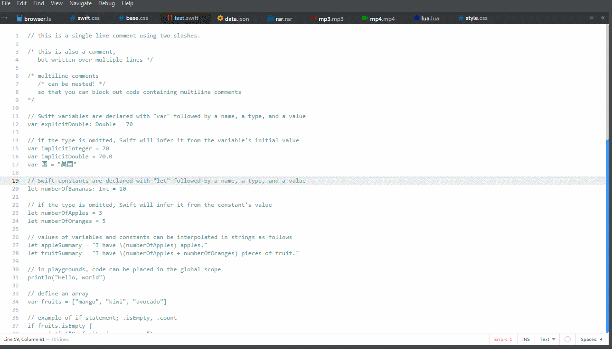The height and width of the screenshot is (350, 612).
Task: Toggle the Spaces: indentation type label
Action: [x=589, y=340]
